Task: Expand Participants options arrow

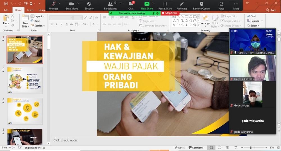Action: 121,3
